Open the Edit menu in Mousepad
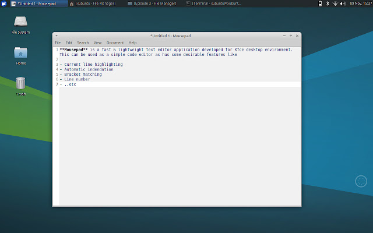Viewport: 373px width, 233px height. click(69, 43)
